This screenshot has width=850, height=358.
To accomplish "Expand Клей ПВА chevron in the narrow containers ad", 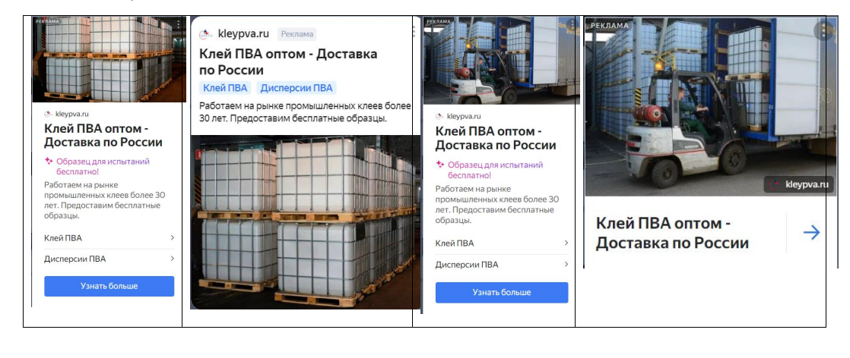I will (x=173, y=237).
